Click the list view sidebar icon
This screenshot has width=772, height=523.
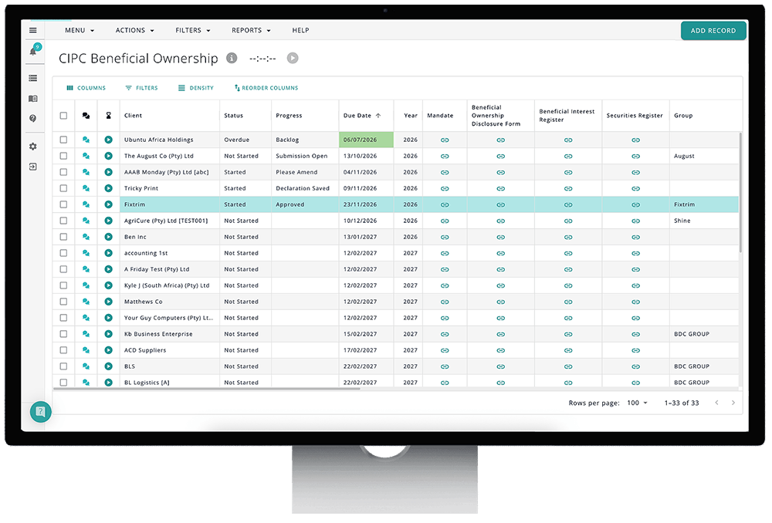(x=33, y=78)
